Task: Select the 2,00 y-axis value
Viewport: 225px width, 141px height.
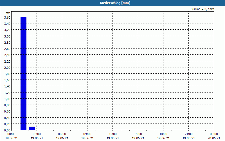Action: click(x=7, y=67)
